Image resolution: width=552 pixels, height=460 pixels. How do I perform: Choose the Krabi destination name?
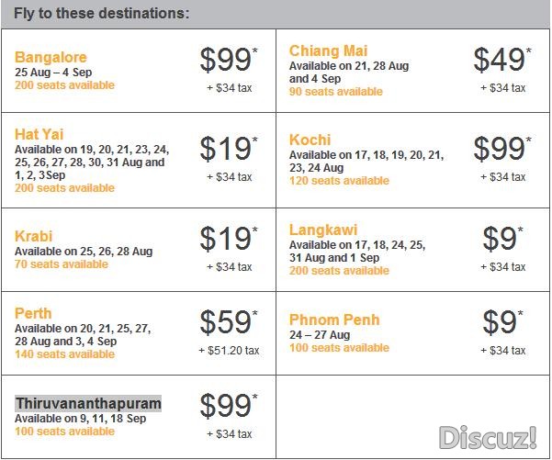coord(33,236)
